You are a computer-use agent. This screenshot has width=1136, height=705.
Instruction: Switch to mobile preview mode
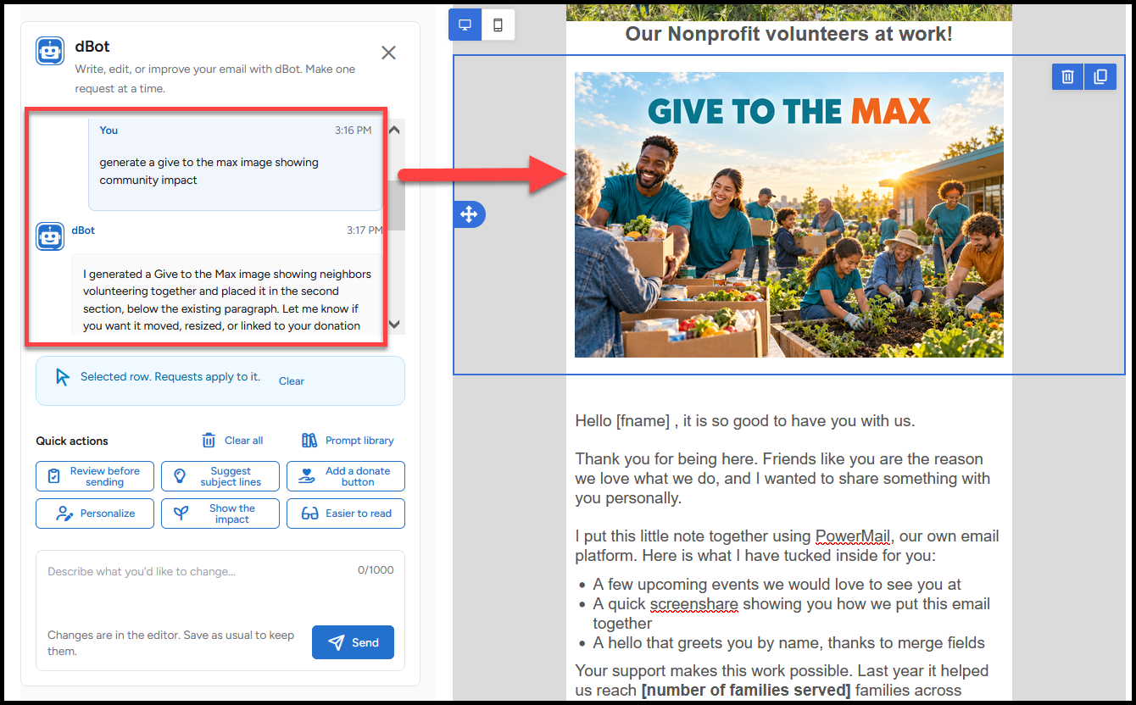pyautogui.click(x=498, y=25)
